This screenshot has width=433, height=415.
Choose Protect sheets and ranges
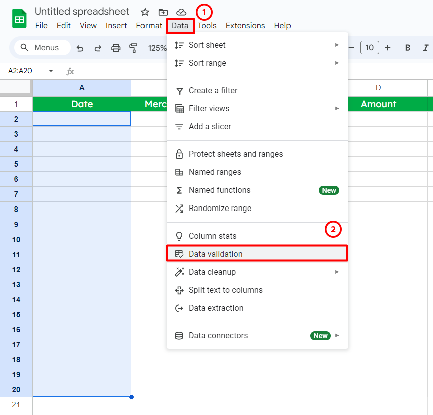pos(257,154)
